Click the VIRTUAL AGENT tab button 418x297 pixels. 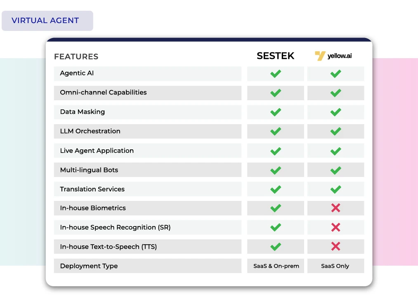click(47, 21)
